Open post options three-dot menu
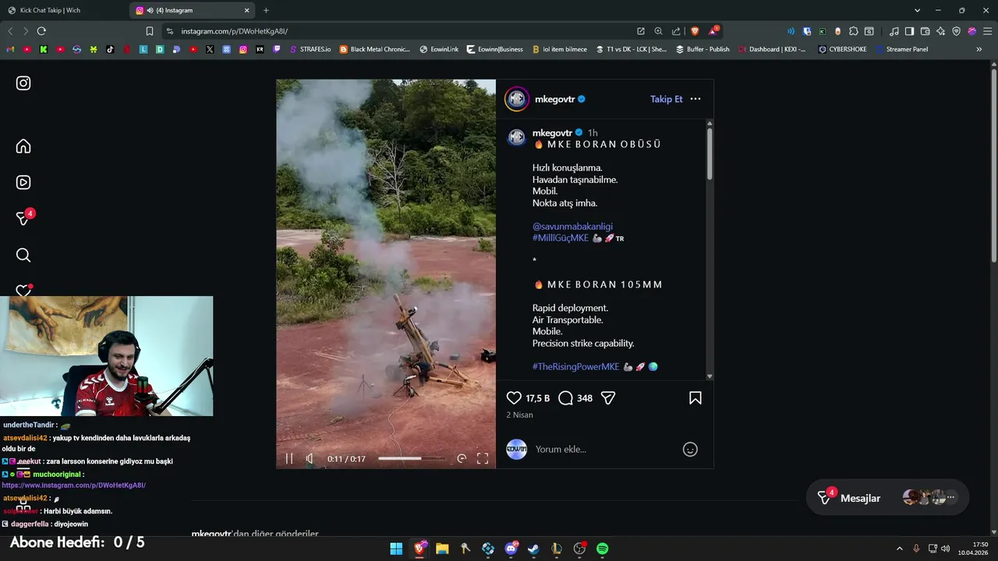The height and width of the screenshot is (561, 998). coord(695,99)
